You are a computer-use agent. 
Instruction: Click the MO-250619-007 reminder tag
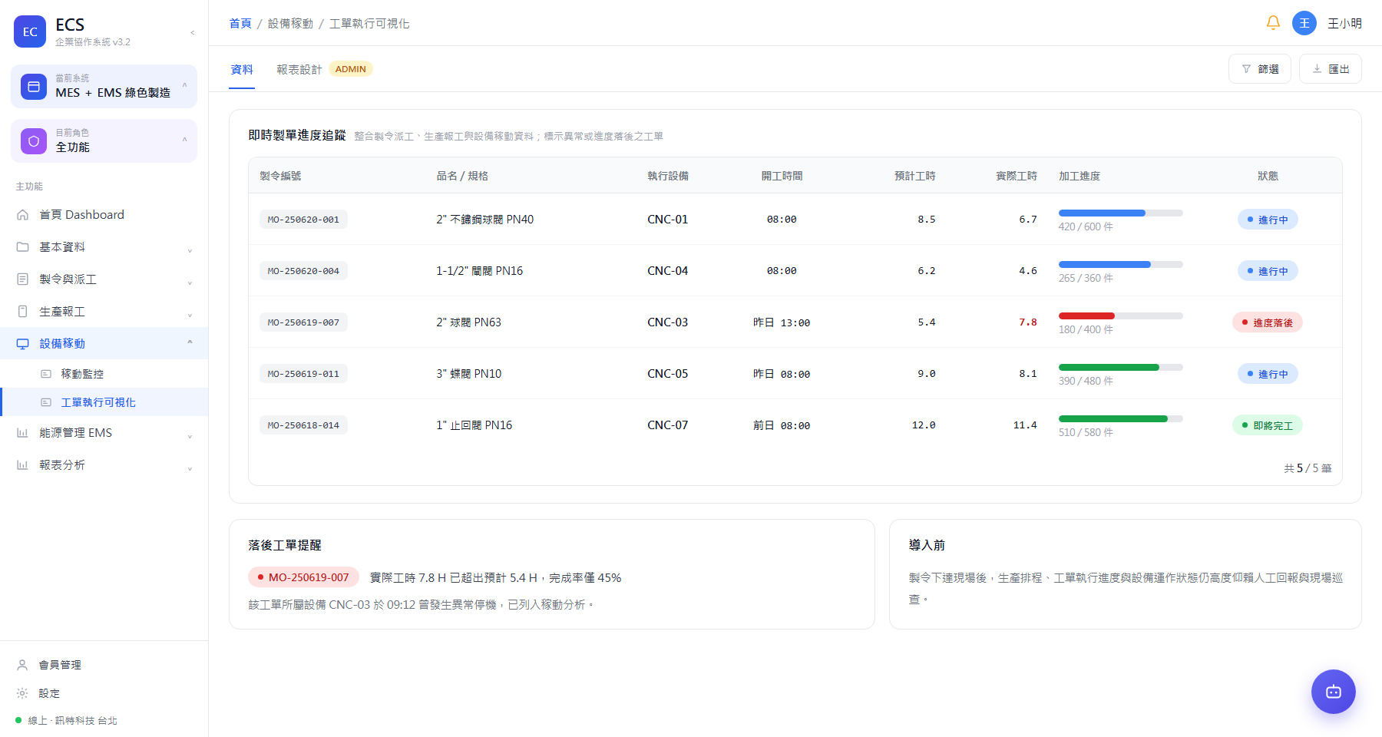[303, 577]
